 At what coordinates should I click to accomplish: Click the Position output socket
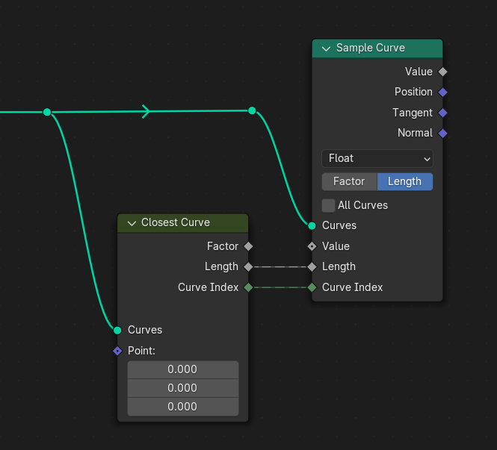coord(442,92)
